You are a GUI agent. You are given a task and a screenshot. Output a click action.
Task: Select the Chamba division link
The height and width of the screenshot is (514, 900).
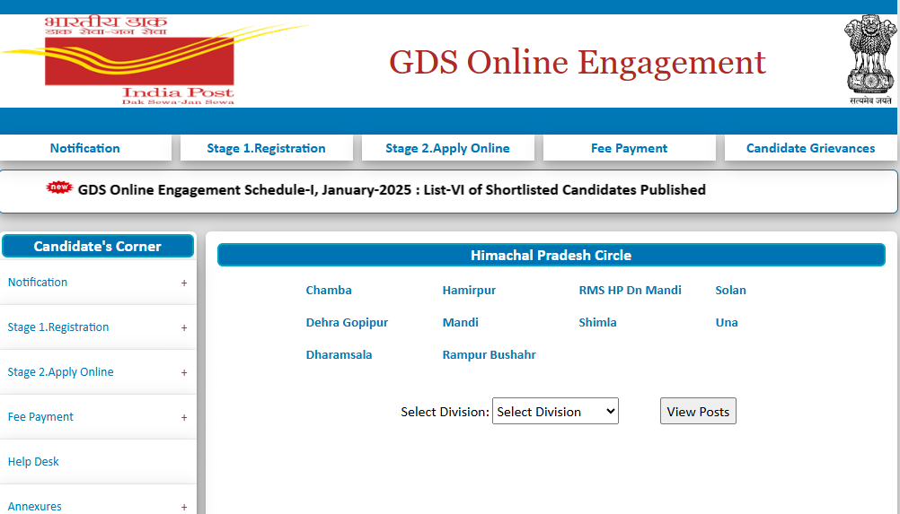tap(329, 290)
